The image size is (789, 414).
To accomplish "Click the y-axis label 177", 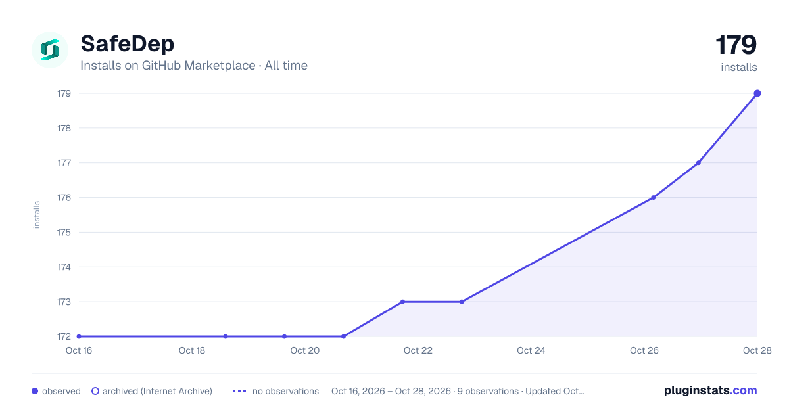I will click(x=64, y=163).
